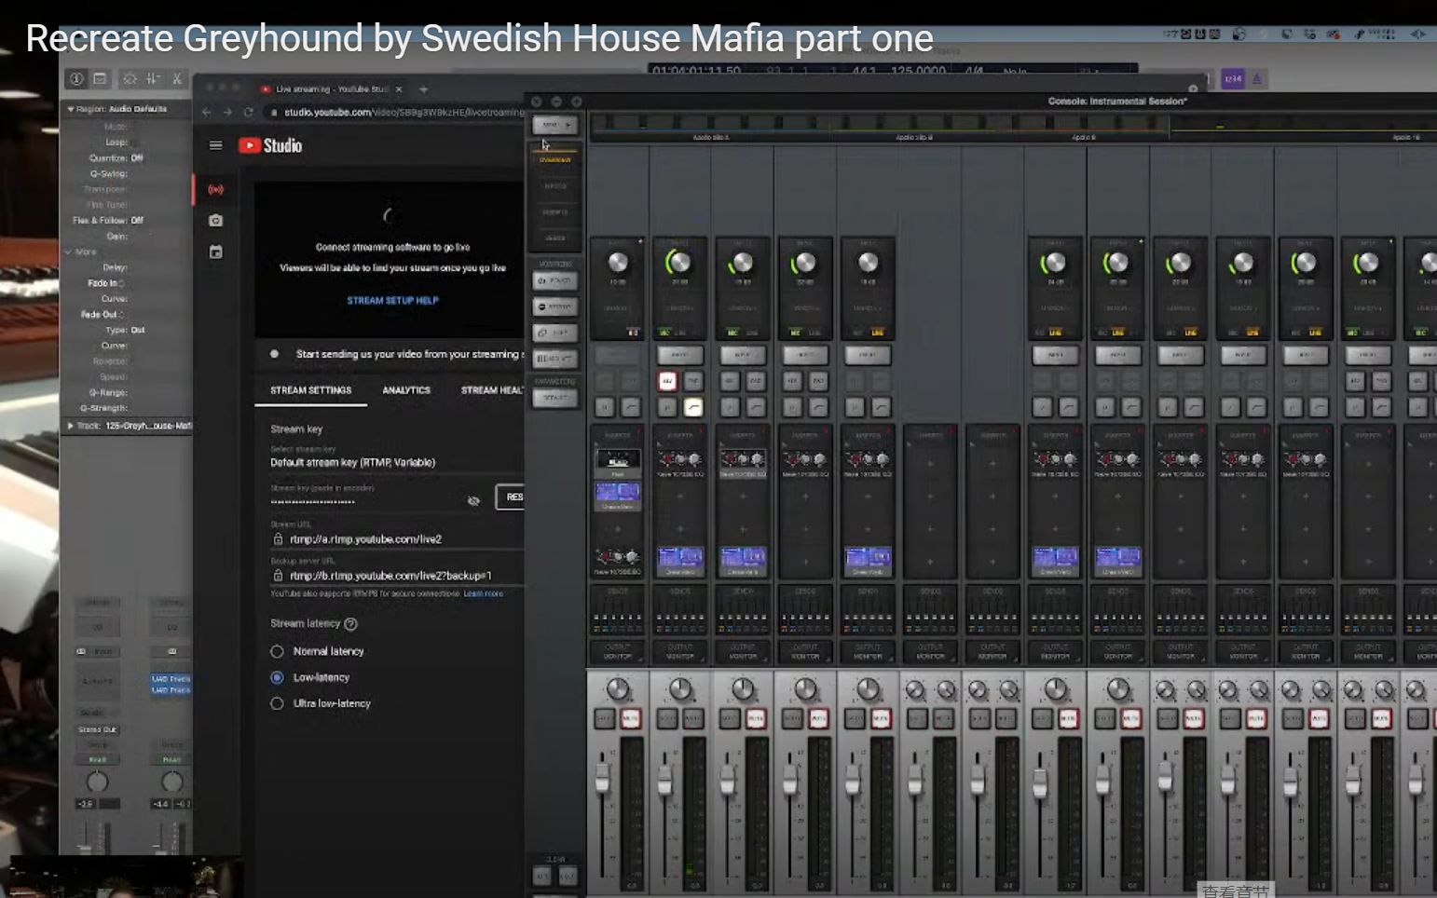Open a new browser tab
This screenshot has width=1437, height=898.
pos(423,89)
